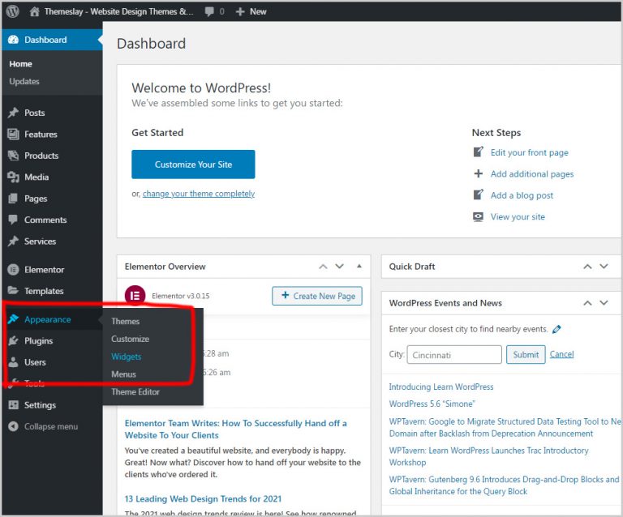623x517 pixels.
Task: Click Customize Your Site button
Action: click(x=193, y=164)
